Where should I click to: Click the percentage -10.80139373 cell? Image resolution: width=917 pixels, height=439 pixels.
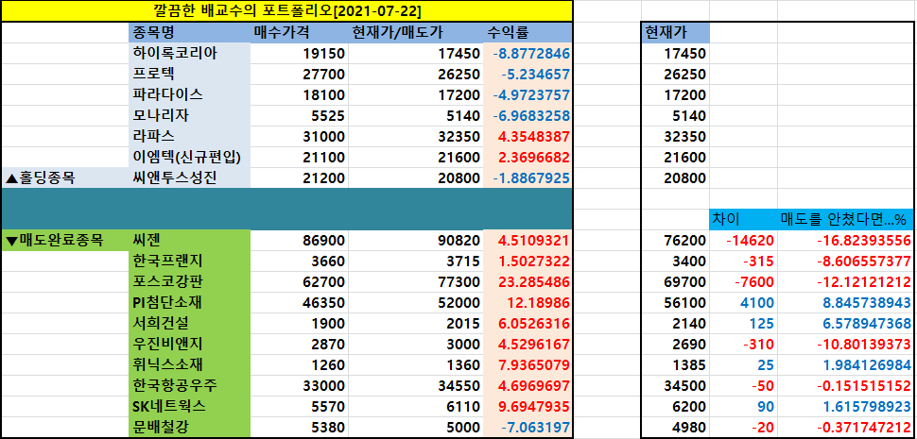(x=846, y=344)
